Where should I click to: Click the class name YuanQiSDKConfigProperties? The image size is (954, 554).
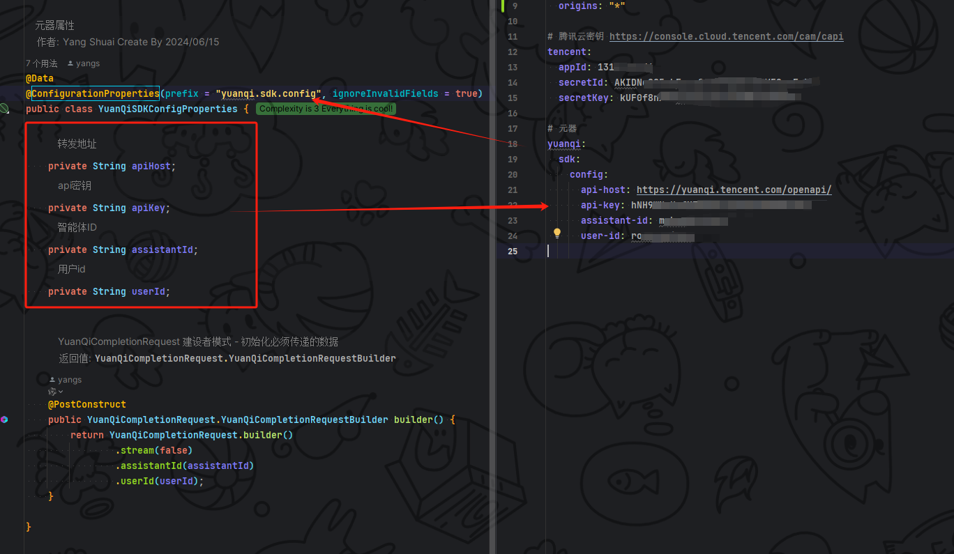point(168,109)
